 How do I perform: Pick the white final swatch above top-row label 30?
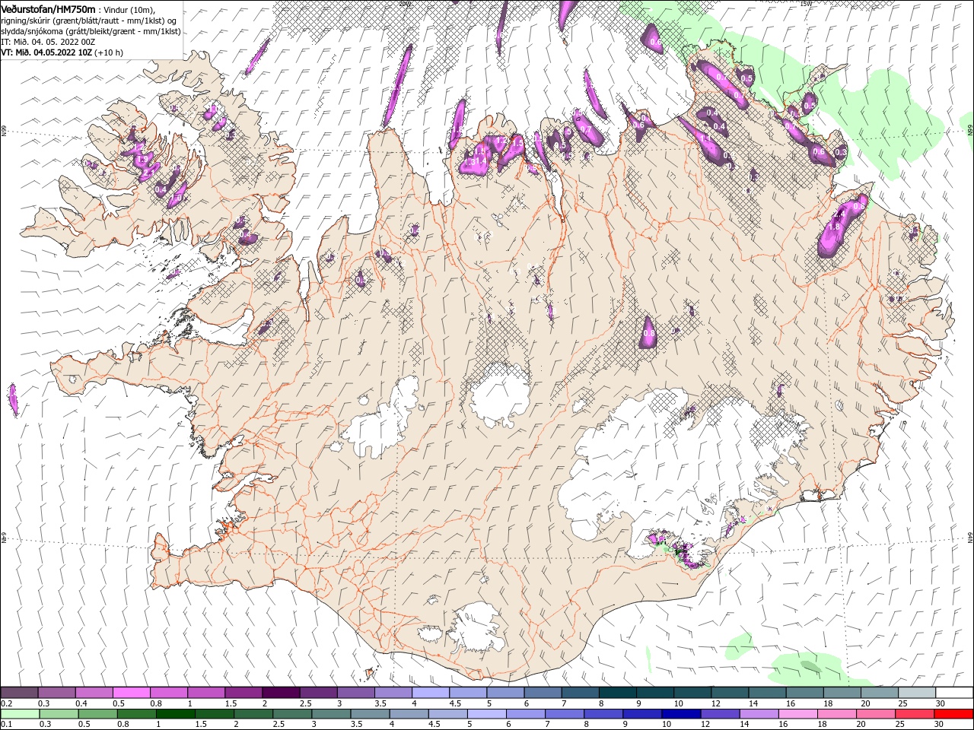click(954, 693)
